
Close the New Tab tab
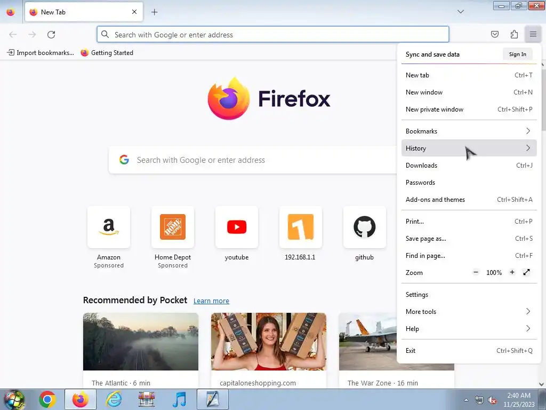coord(134,12)
